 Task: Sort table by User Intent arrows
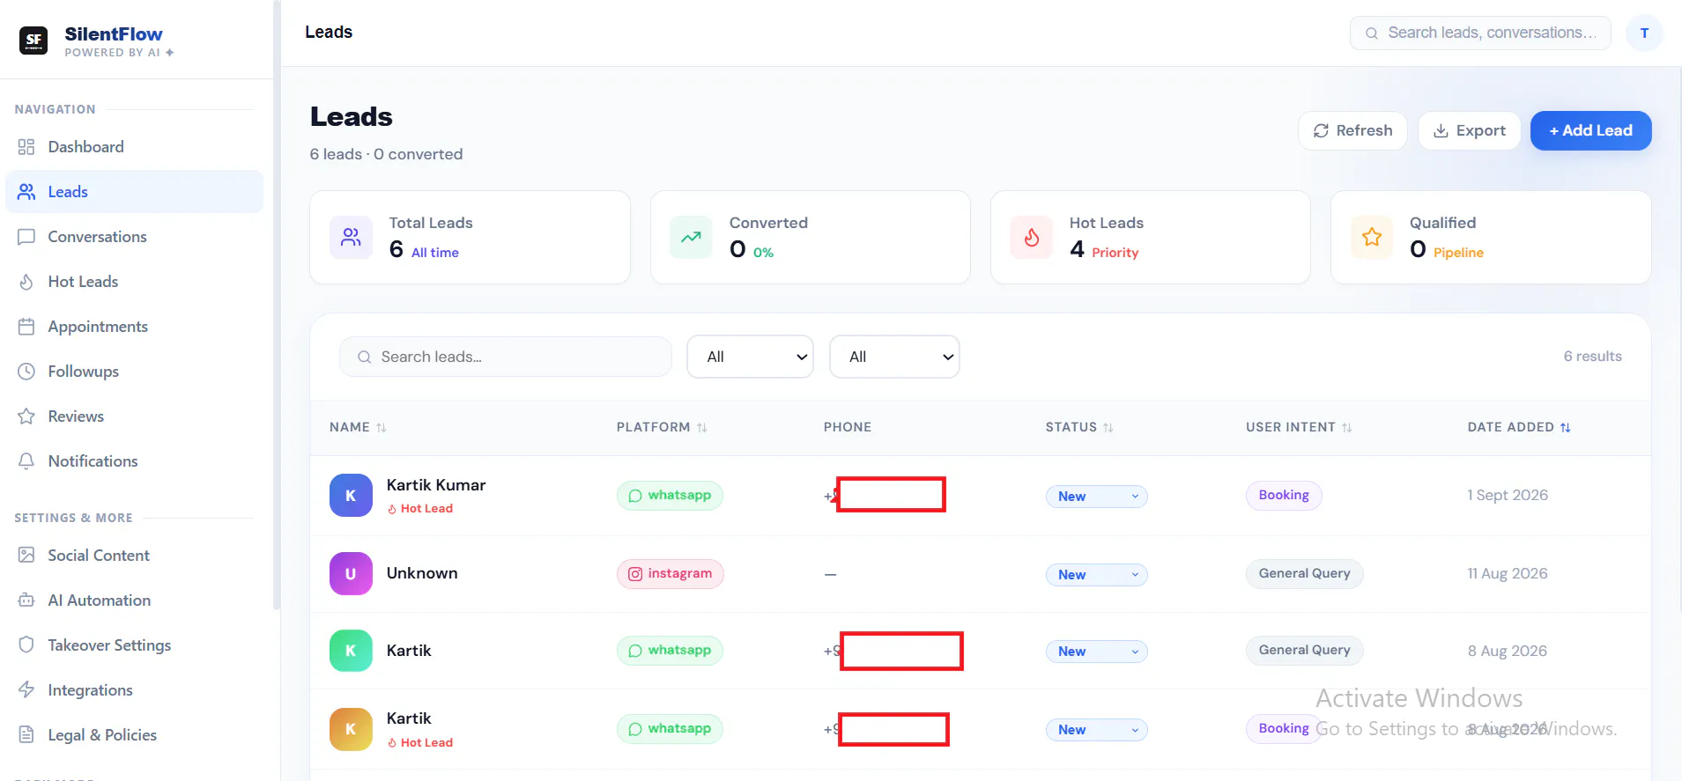1347,428
